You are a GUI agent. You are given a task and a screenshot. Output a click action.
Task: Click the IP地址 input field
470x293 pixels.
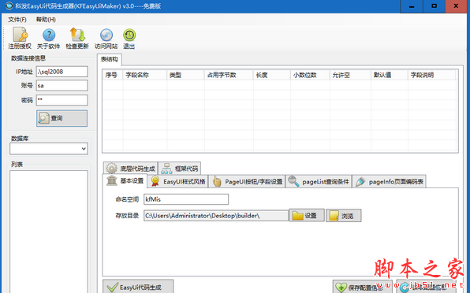pos(62,72)
